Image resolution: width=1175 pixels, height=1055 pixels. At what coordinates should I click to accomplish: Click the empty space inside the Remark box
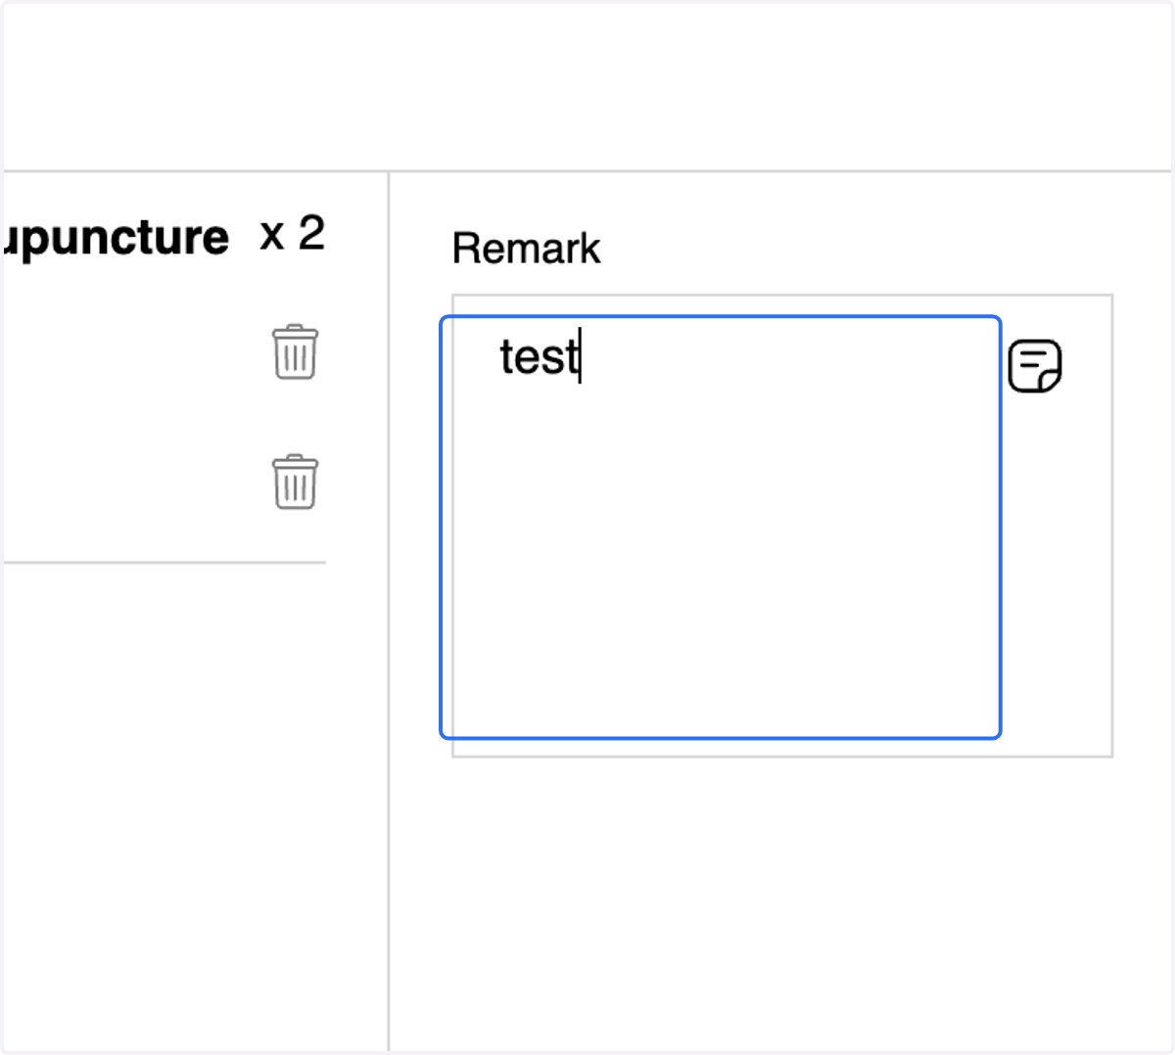pyautogui.click(x=721, y=568)
